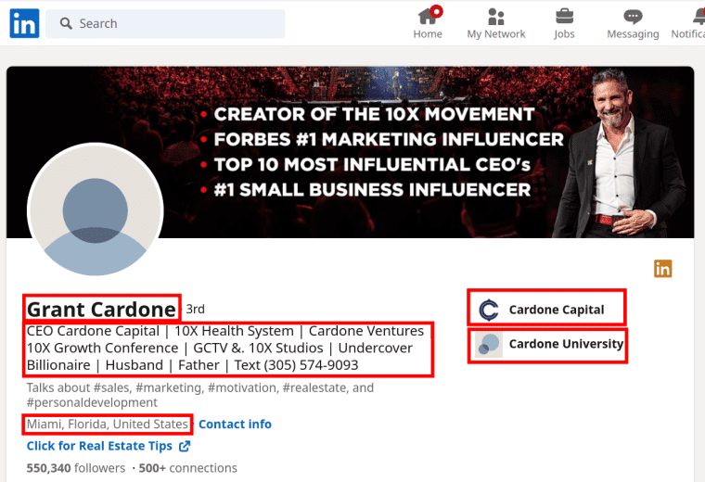This screenshot has width=705, height=482.
Task: Click the 3rd degree connection label
Action: [195, 309]
